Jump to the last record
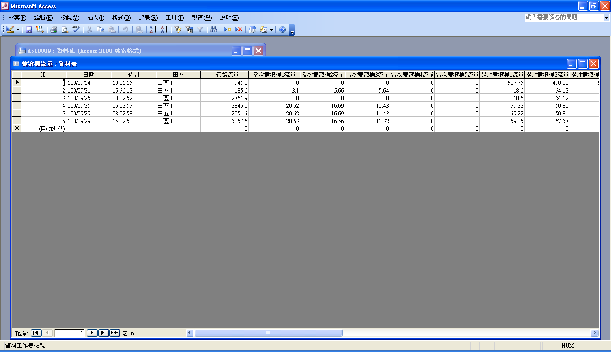Image resolution: width=611 pixels, height=352 pixels. pos(103,333)
